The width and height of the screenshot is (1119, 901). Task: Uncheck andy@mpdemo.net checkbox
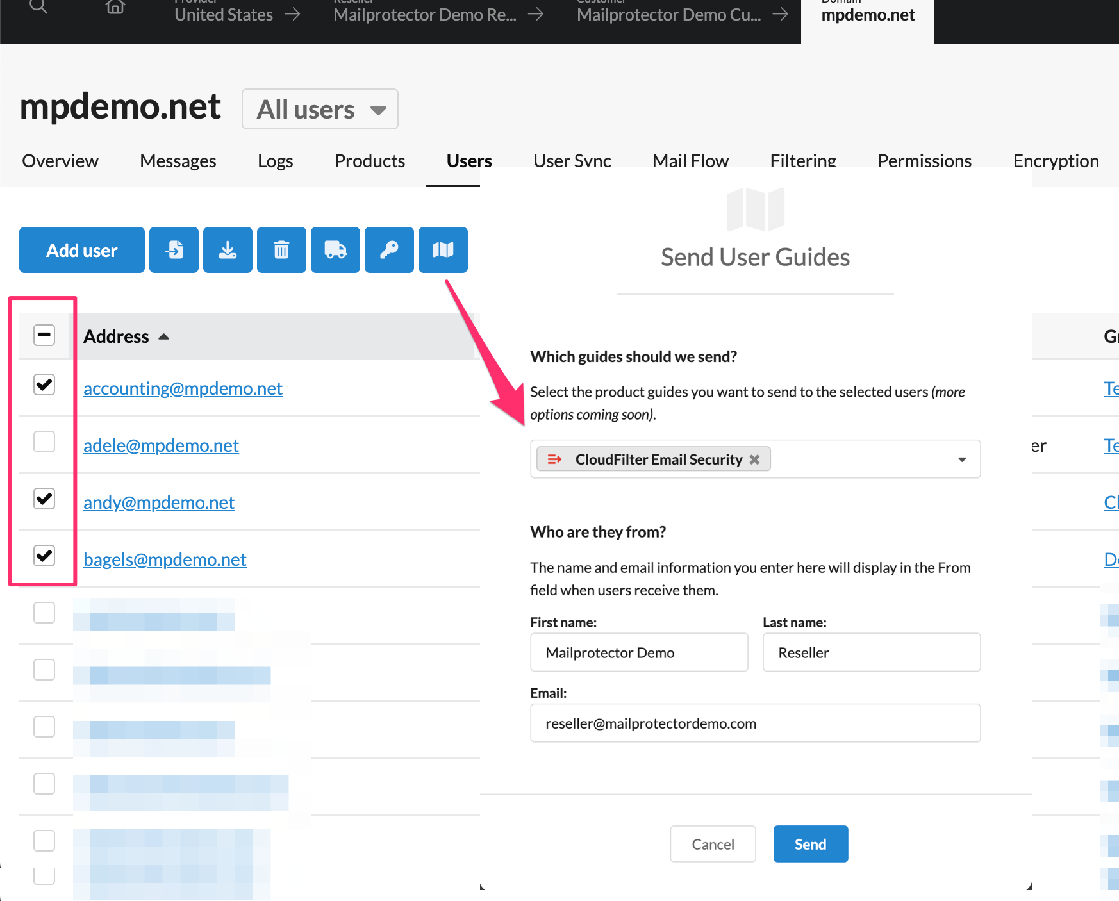(44, 499)
